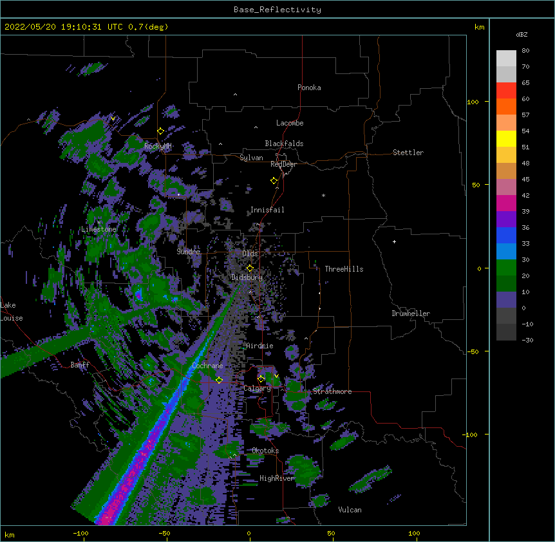Click the Cochrane city label
The width and height of the screenshot is (555, 542).
click(207, 366)
